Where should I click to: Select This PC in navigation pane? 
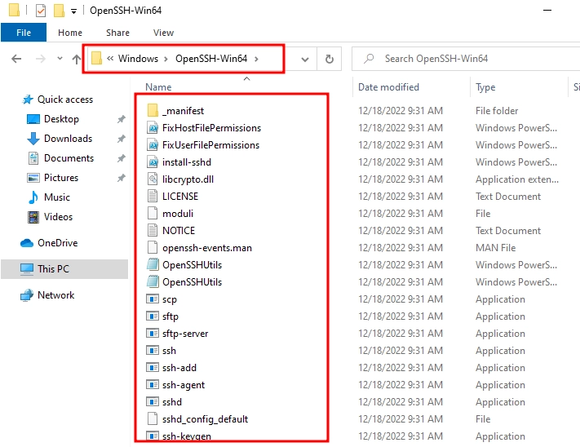53,269
